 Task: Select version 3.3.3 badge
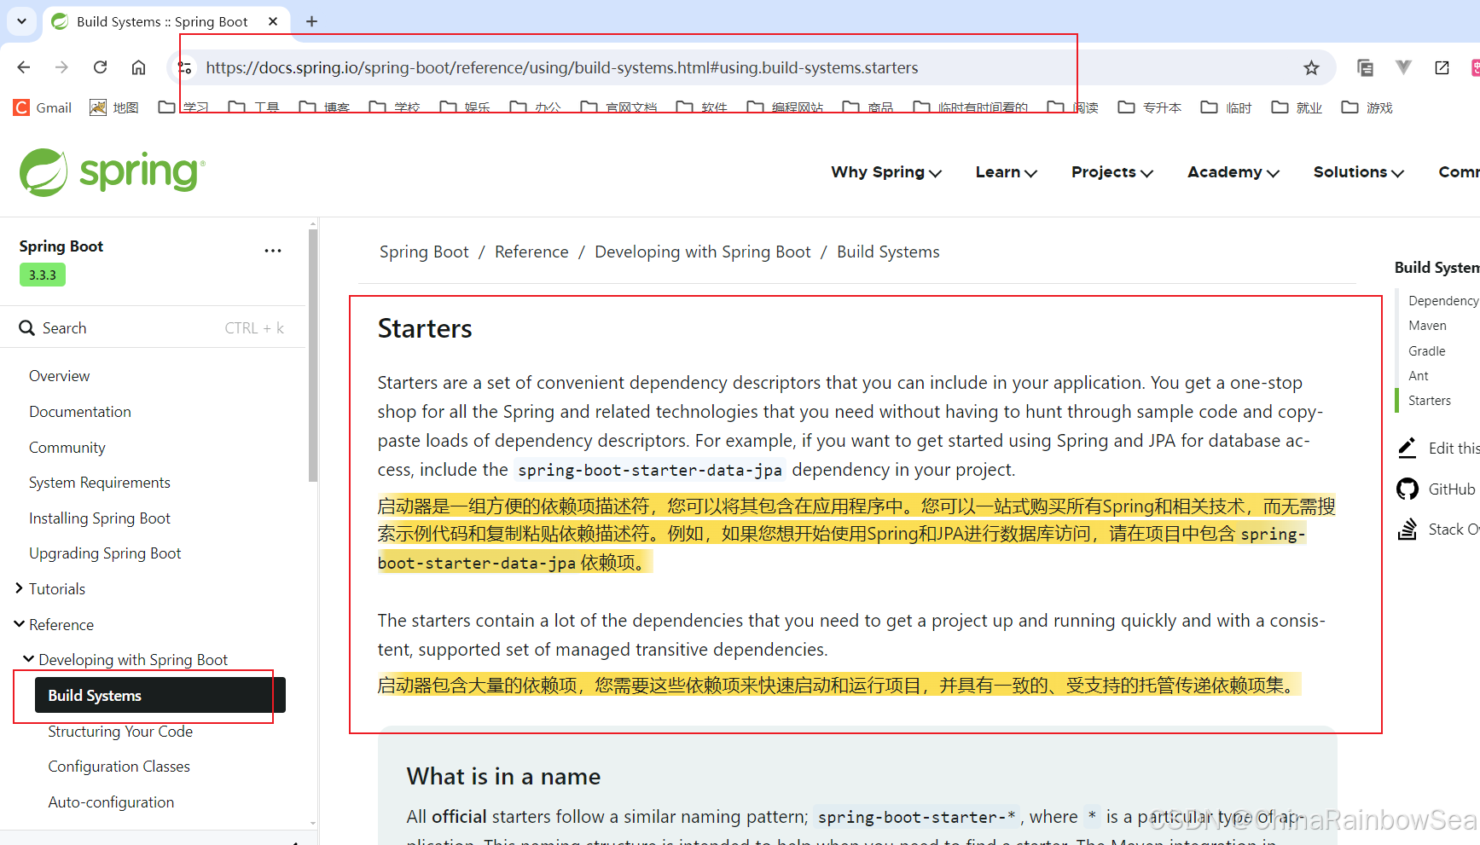[x=43, y=275]
